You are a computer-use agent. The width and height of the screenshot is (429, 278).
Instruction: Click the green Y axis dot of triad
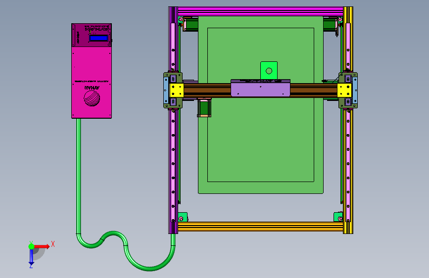31,246
